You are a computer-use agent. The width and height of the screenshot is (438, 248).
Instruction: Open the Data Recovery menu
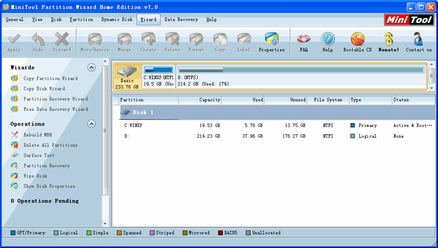[x=181, y=19]
